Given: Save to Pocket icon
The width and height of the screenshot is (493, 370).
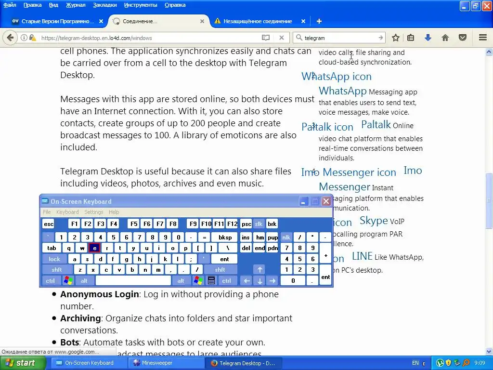Looking at the screenshot, I should [463, 38].
